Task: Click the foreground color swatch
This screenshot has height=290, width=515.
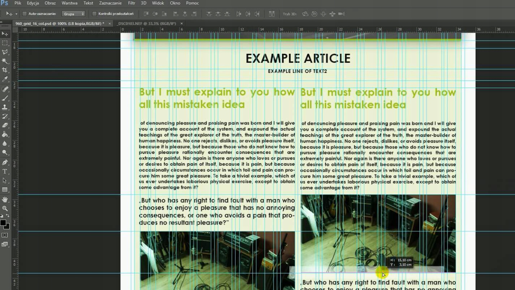Action: point(3,223)
